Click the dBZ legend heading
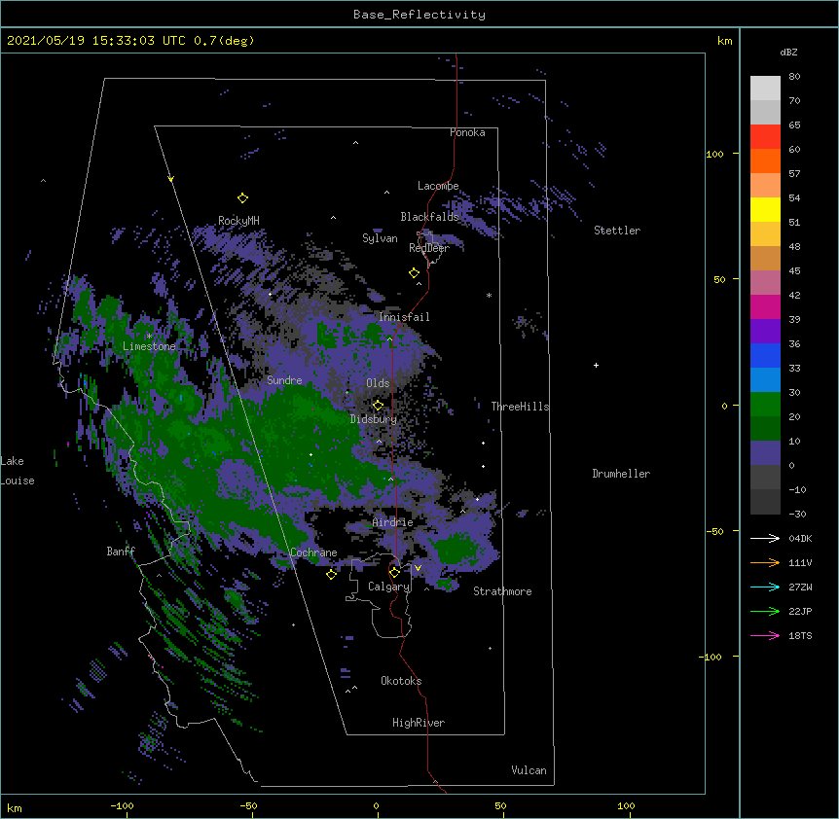Image resolution: width=839 pixels, height=819 pixels. coord(788,52)
